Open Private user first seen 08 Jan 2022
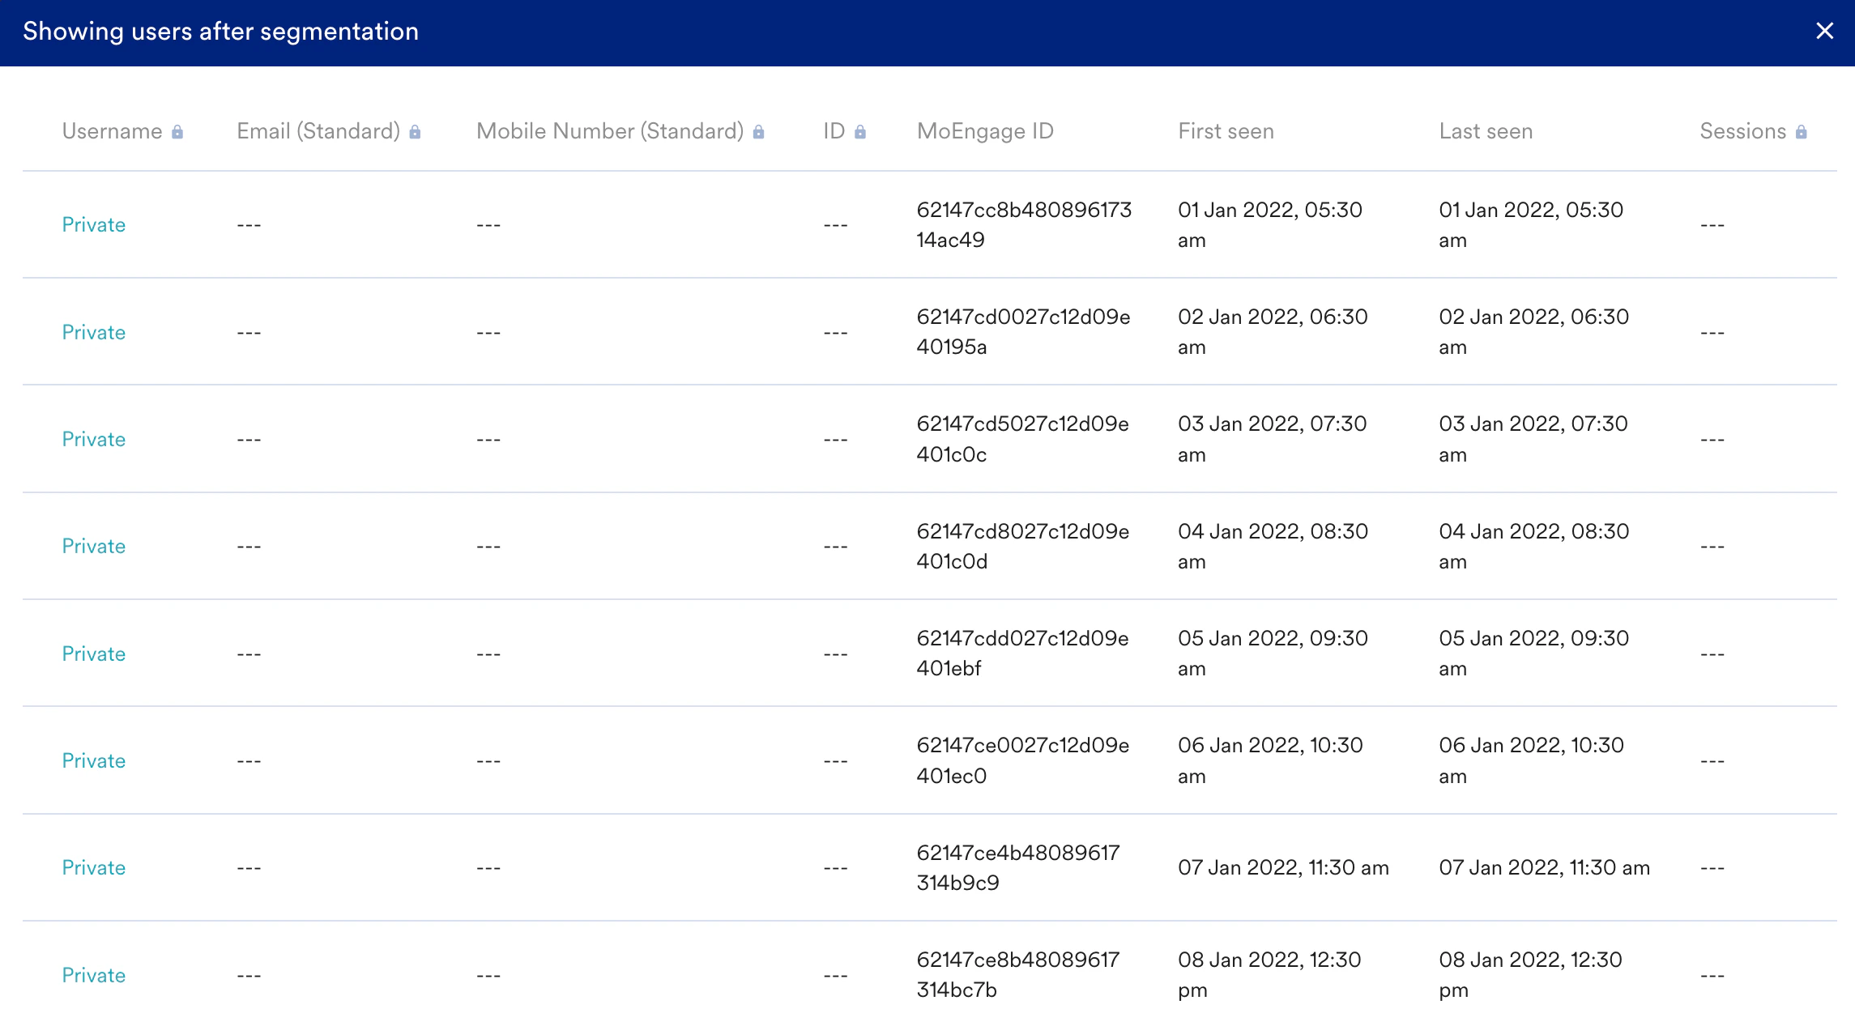Image resolution: width=1855 pixels, height=1009 pixels. [94, 975]
